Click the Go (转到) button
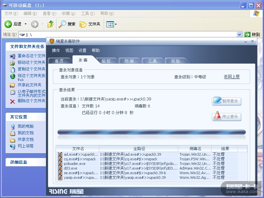This screenshot has width=264, height=198. click(252, 34)
